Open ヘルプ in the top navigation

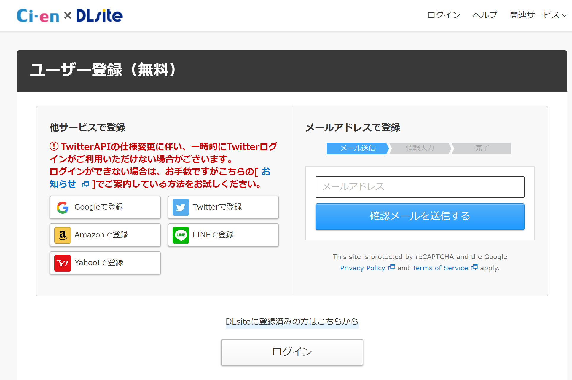click(485, 15)
